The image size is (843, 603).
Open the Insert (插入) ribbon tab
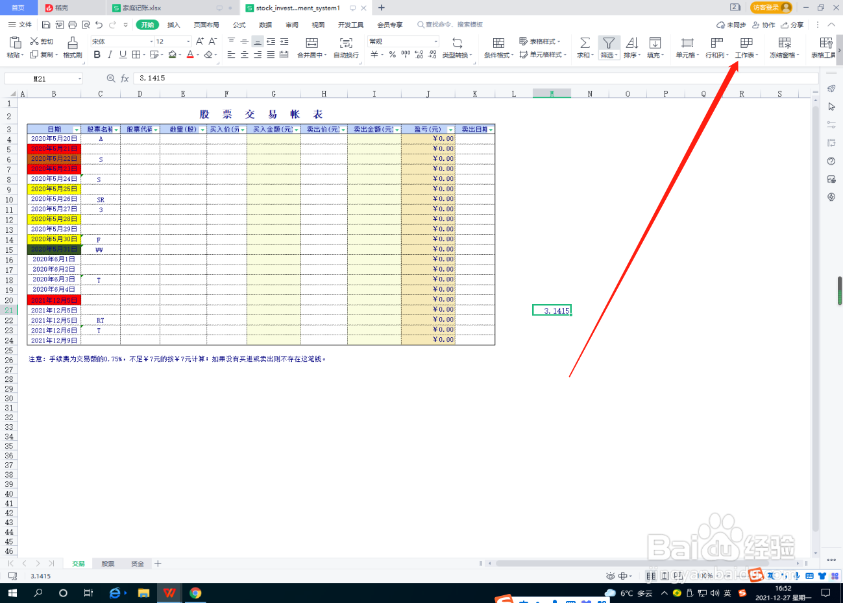click(174, 25)
